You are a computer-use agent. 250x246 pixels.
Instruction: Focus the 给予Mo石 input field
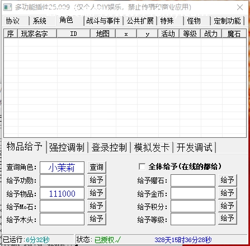click(x=62, y=206)
